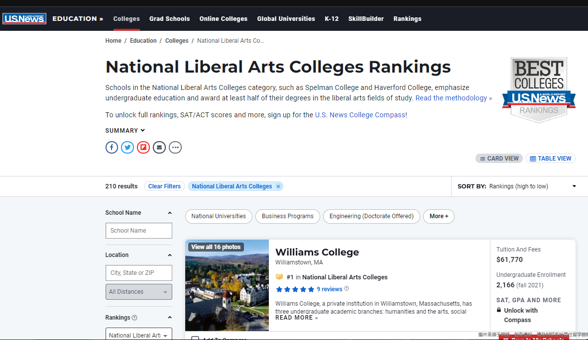Click the U.S. News logo
The height and width of the screenshot is (340, 588).
(24, 18)
